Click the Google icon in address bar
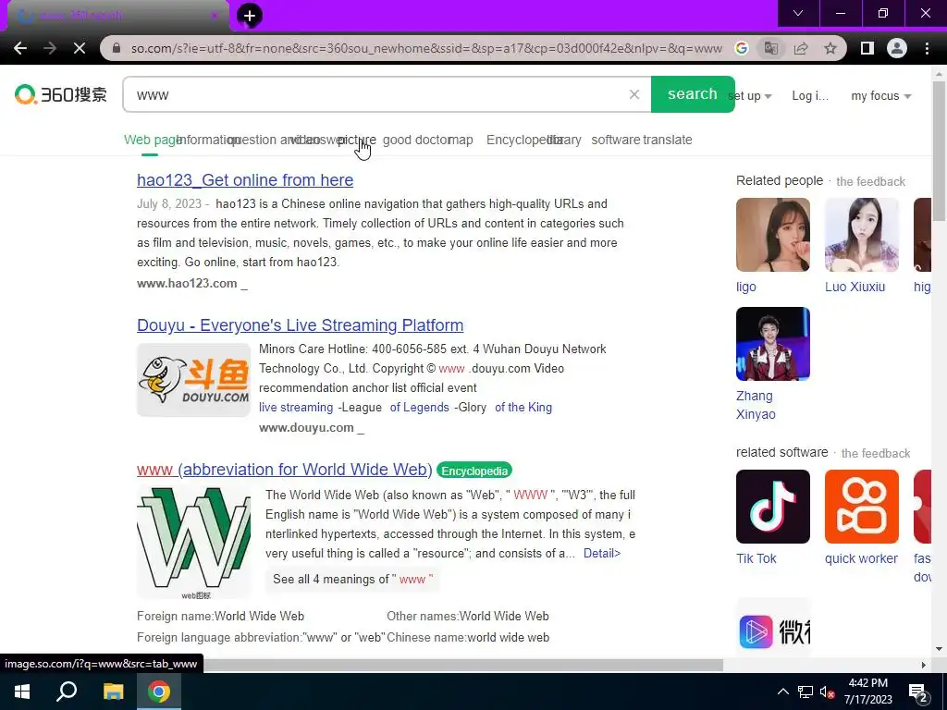947x710 pixels. pyautogui.click(x=741, y=48)
